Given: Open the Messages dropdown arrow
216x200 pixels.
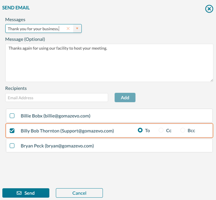Looking at the screenshot, I should click(77, 29).
